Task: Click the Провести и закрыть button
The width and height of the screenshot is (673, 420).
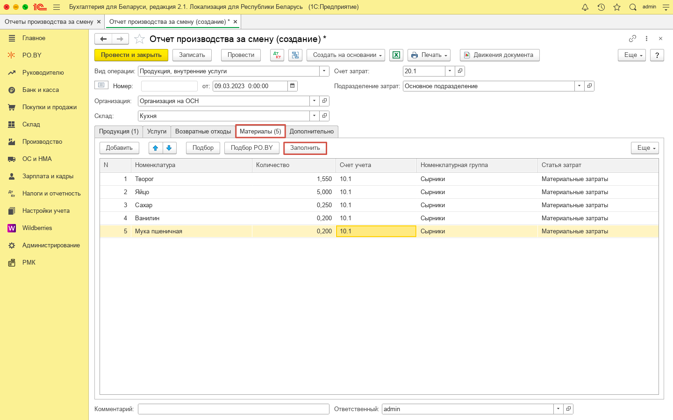Action: (131, 55)
